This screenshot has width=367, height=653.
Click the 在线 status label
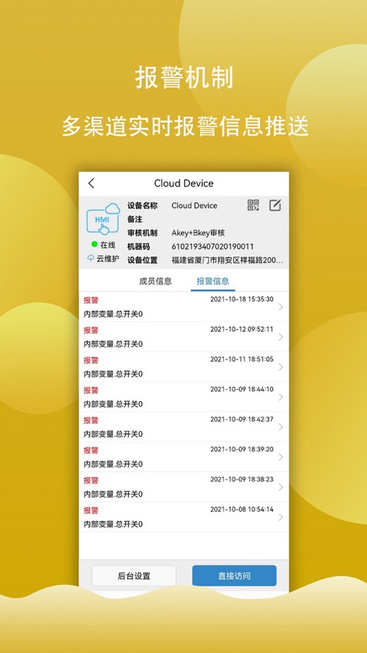107,245
